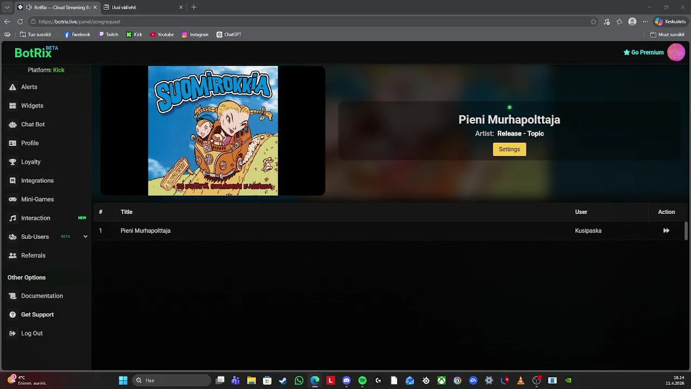This screenshot has width=691, height=389.
Task: Open the Twitch bookmark
Action: coord(109,35)
